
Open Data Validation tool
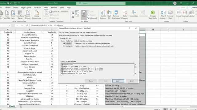point(125,15)
